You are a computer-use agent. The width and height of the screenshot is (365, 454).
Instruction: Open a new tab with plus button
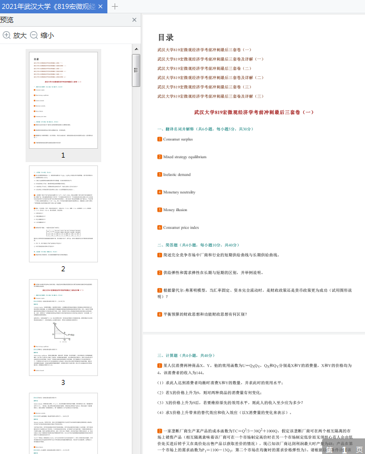point(115,6)
